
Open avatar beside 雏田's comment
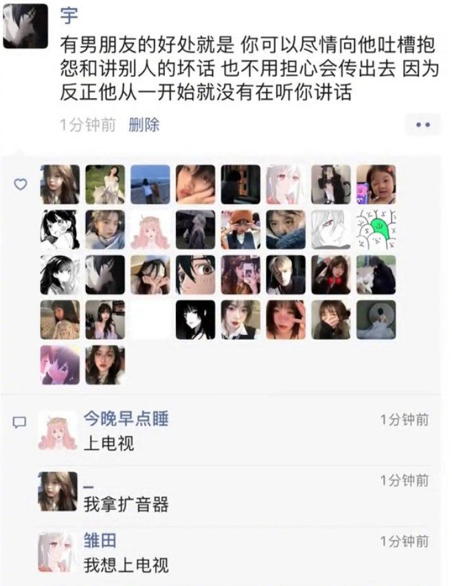click(58, 552)
